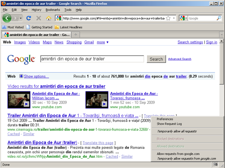This screenshot has width=225, height=168.
Task: Select Temporarily allow requests from google.com
Action: [x=187, y=159]
